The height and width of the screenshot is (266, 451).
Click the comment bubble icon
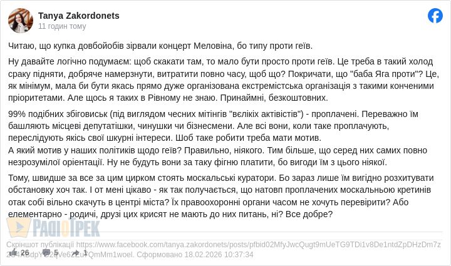click(46, 253)
